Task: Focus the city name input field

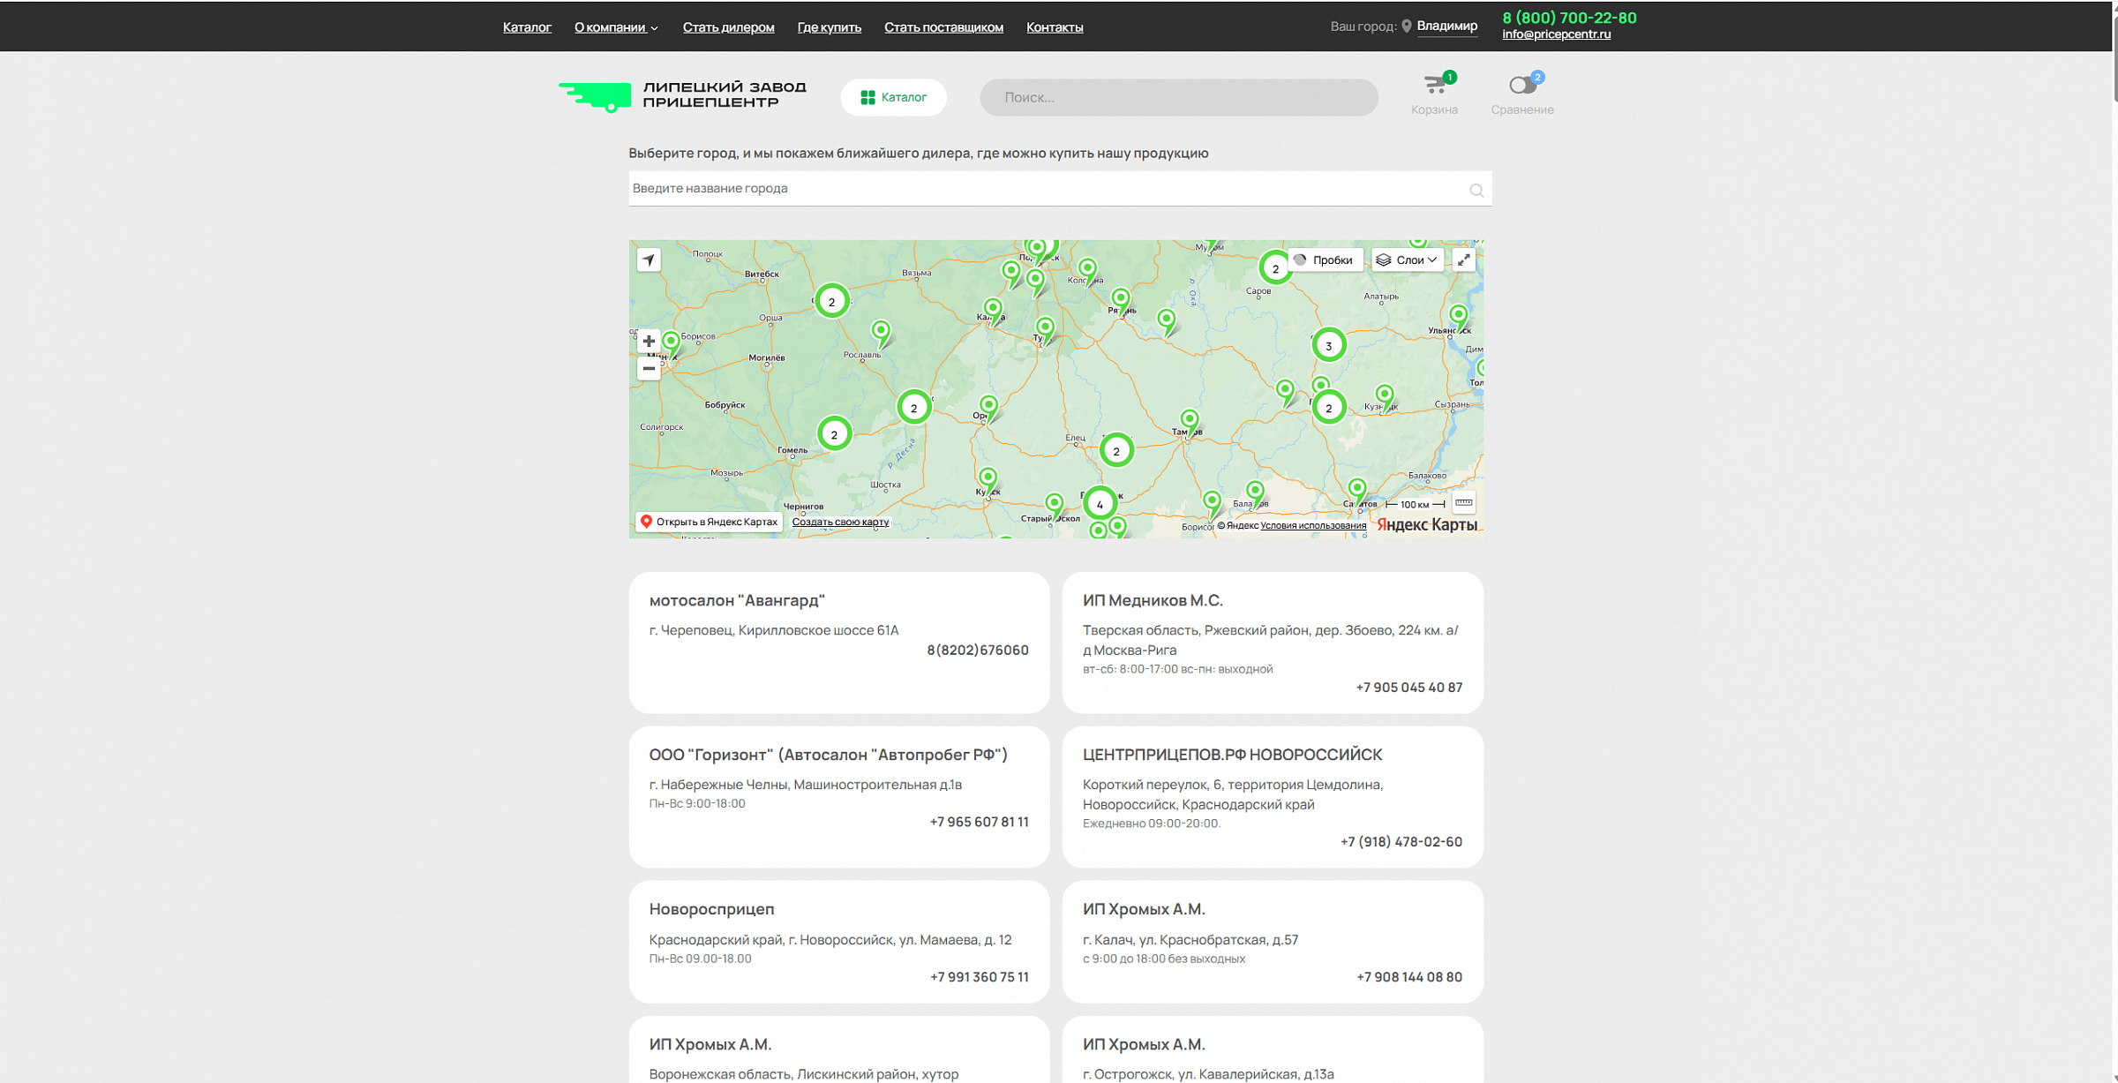Action: click(1041, 188)
